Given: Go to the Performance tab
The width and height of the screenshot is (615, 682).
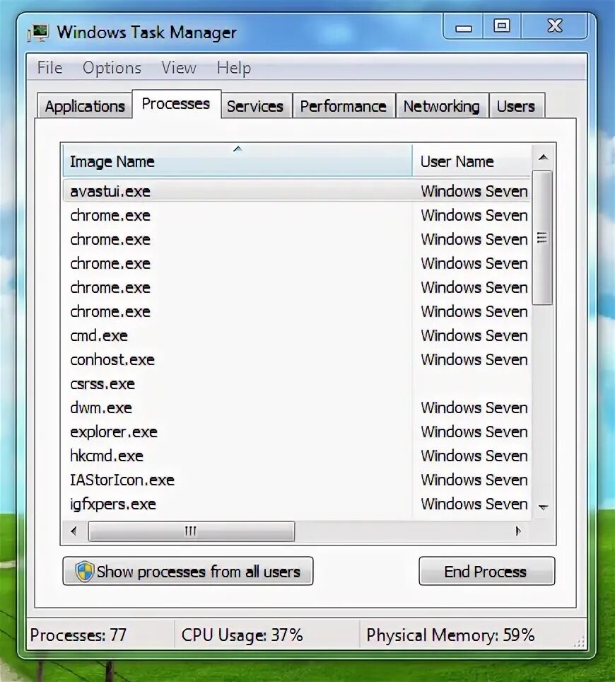Looking at the screenshot, I should (x=344, y=105).
